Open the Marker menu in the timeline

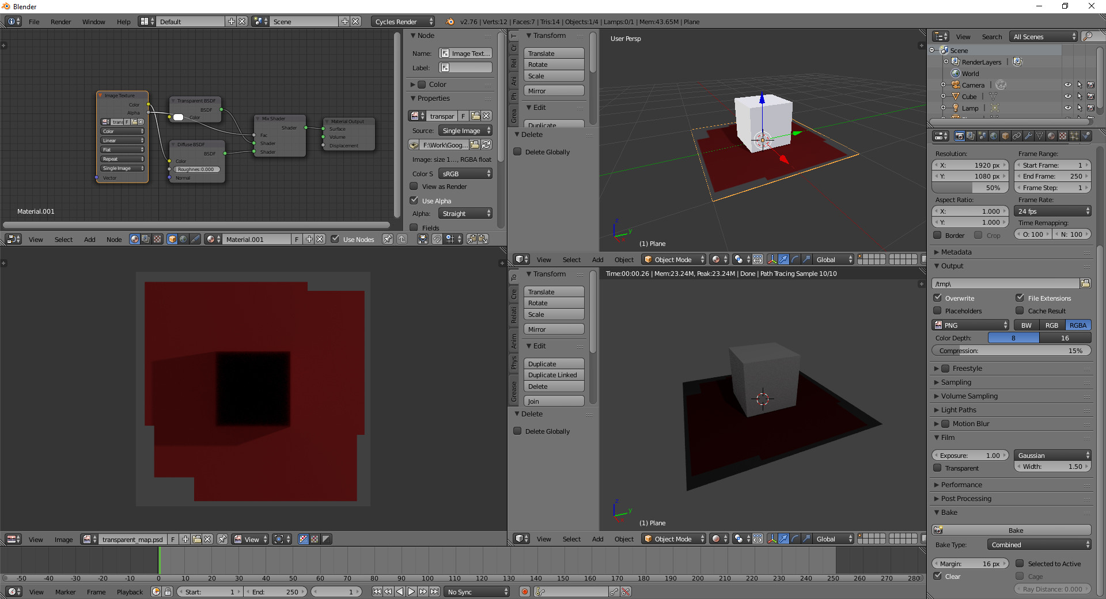click(65, 592)
